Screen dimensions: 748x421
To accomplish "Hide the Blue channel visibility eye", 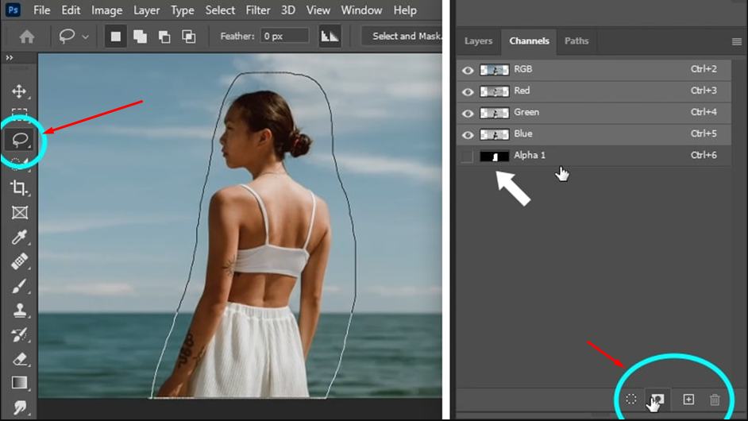I will coord(468,134).
